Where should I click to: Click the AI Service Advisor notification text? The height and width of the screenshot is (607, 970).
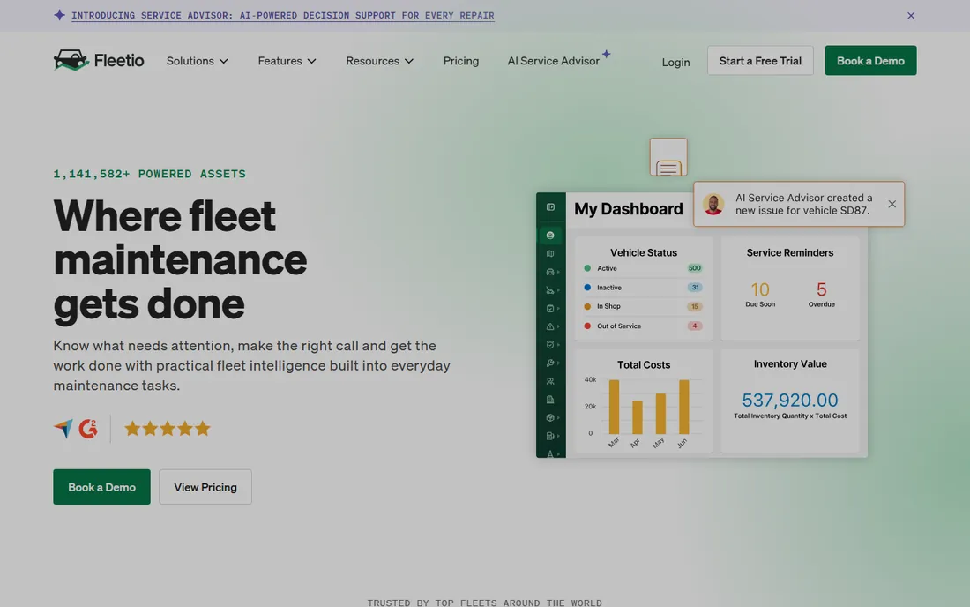click(x=803, y=204)
